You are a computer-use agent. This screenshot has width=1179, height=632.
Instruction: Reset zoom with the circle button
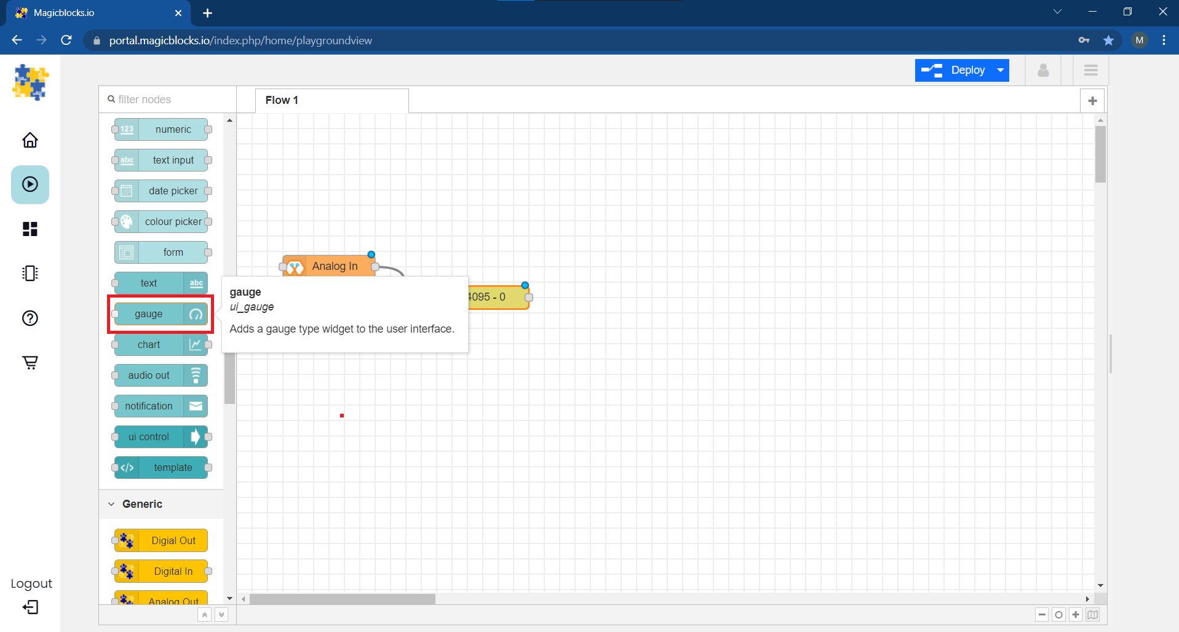tap(1058, 615)
